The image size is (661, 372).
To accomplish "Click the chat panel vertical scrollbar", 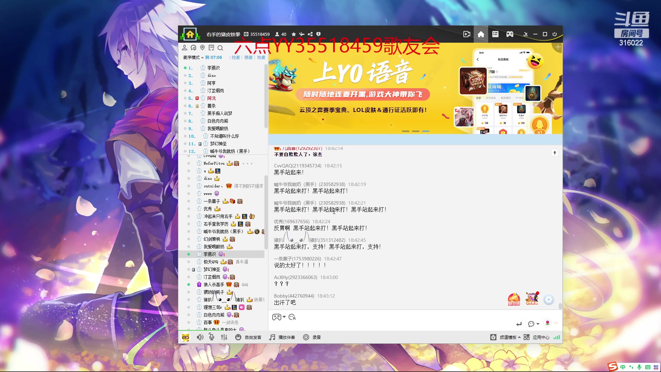I will pos(560,306).
